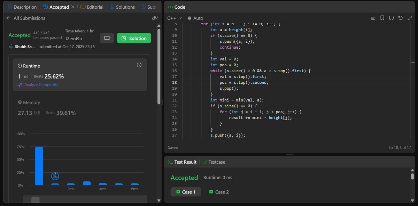Click line number 18 in gutter
Image resolution: width=418 pixels, height=206 pixels.
(175, 82)
